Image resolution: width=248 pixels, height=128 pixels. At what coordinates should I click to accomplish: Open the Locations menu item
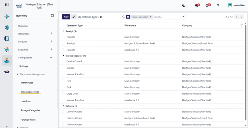pyautogui.click(x=26, y=101)
